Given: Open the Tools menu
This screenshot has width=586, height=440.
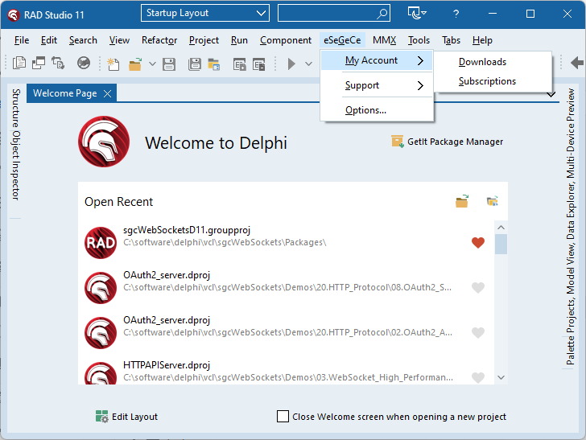Looking at the screenshot, I should tap(419, 40).
